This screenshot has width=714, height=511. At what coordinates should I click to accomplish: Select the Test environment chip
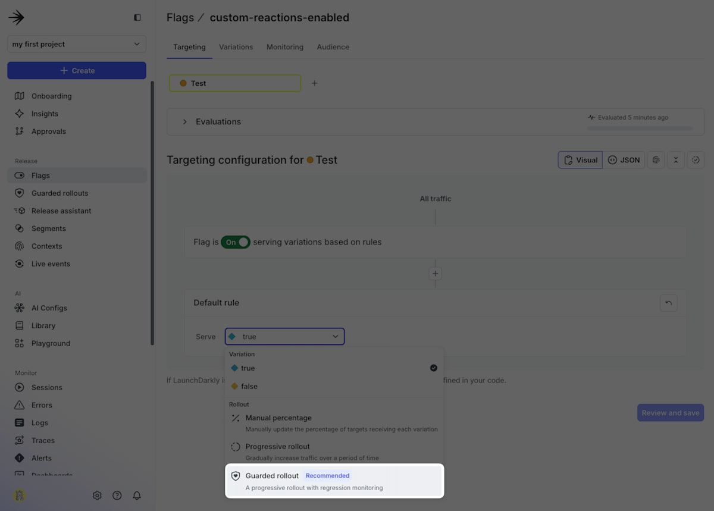pyautogui.click(x=235, y=83)
